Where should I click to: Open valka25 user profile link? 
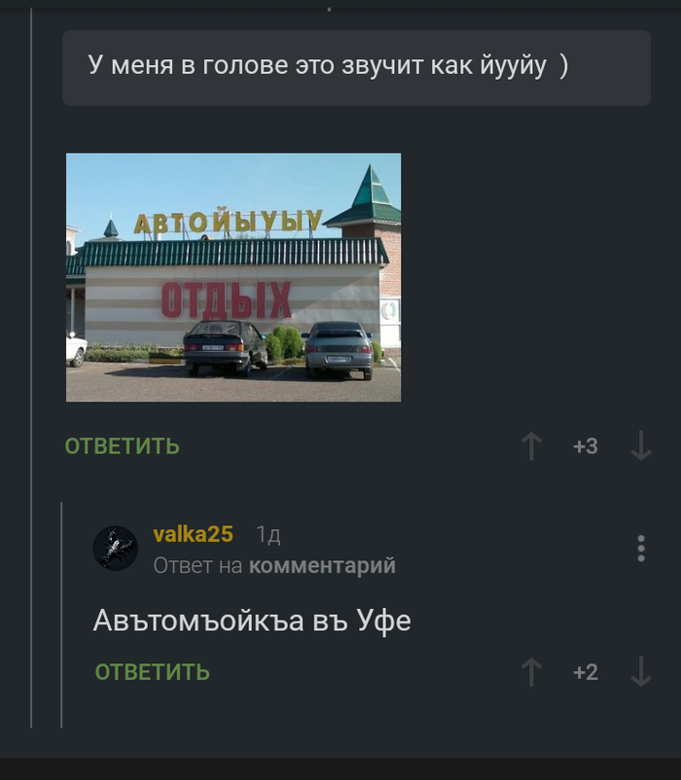(193, 534)
